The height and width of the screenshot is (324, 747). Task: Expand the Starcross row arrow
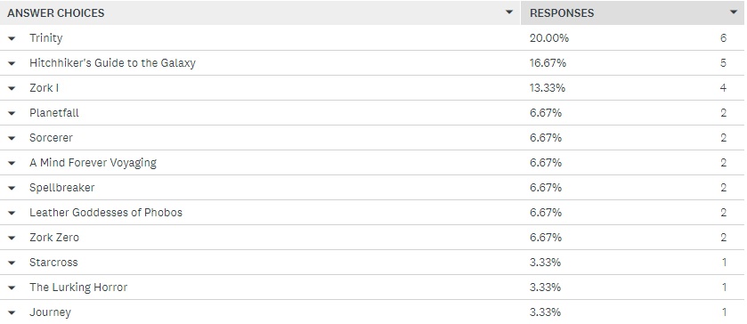point(12,263)
